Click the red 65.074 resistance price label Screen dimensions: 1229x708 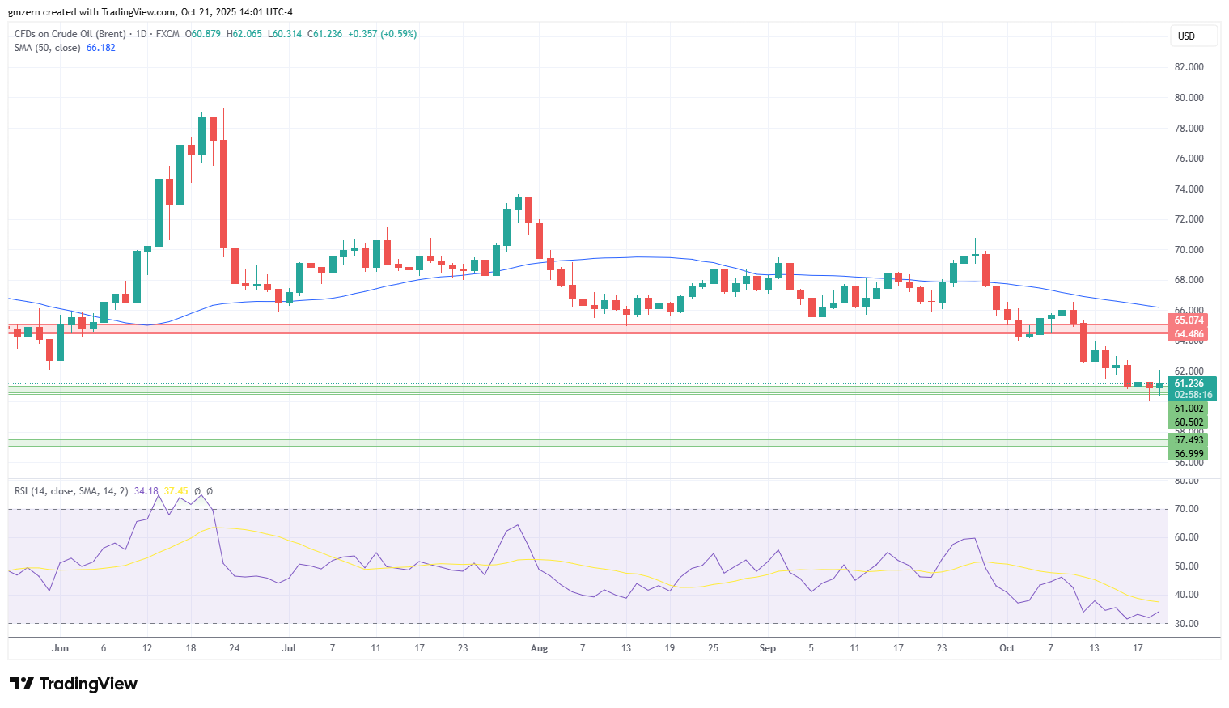(1189, 320)
